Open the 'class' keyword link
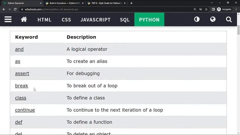Image resolution: width=240 pixels, height=135 pixels. click(21, 98)
